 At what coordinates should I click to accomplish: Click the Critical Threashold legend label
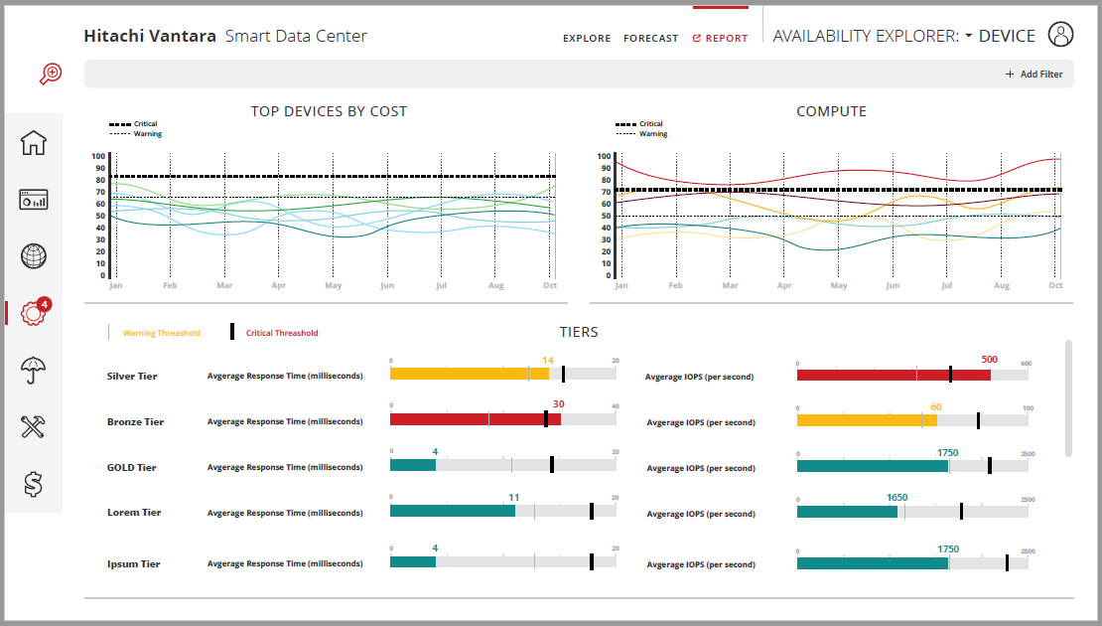[x=282, y=333]
